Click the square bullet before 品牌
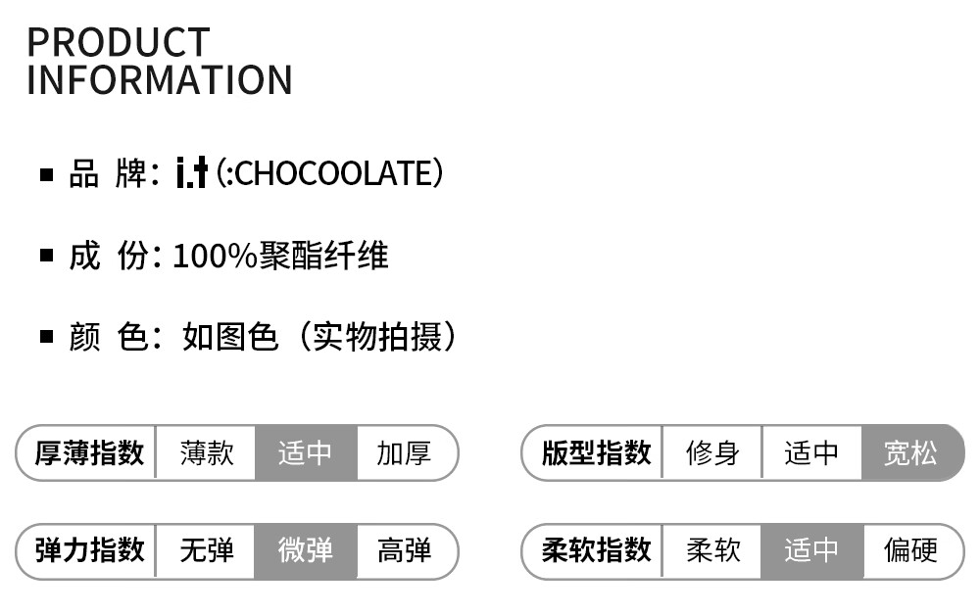The image size is (980, 614). (x=46, y=174)
